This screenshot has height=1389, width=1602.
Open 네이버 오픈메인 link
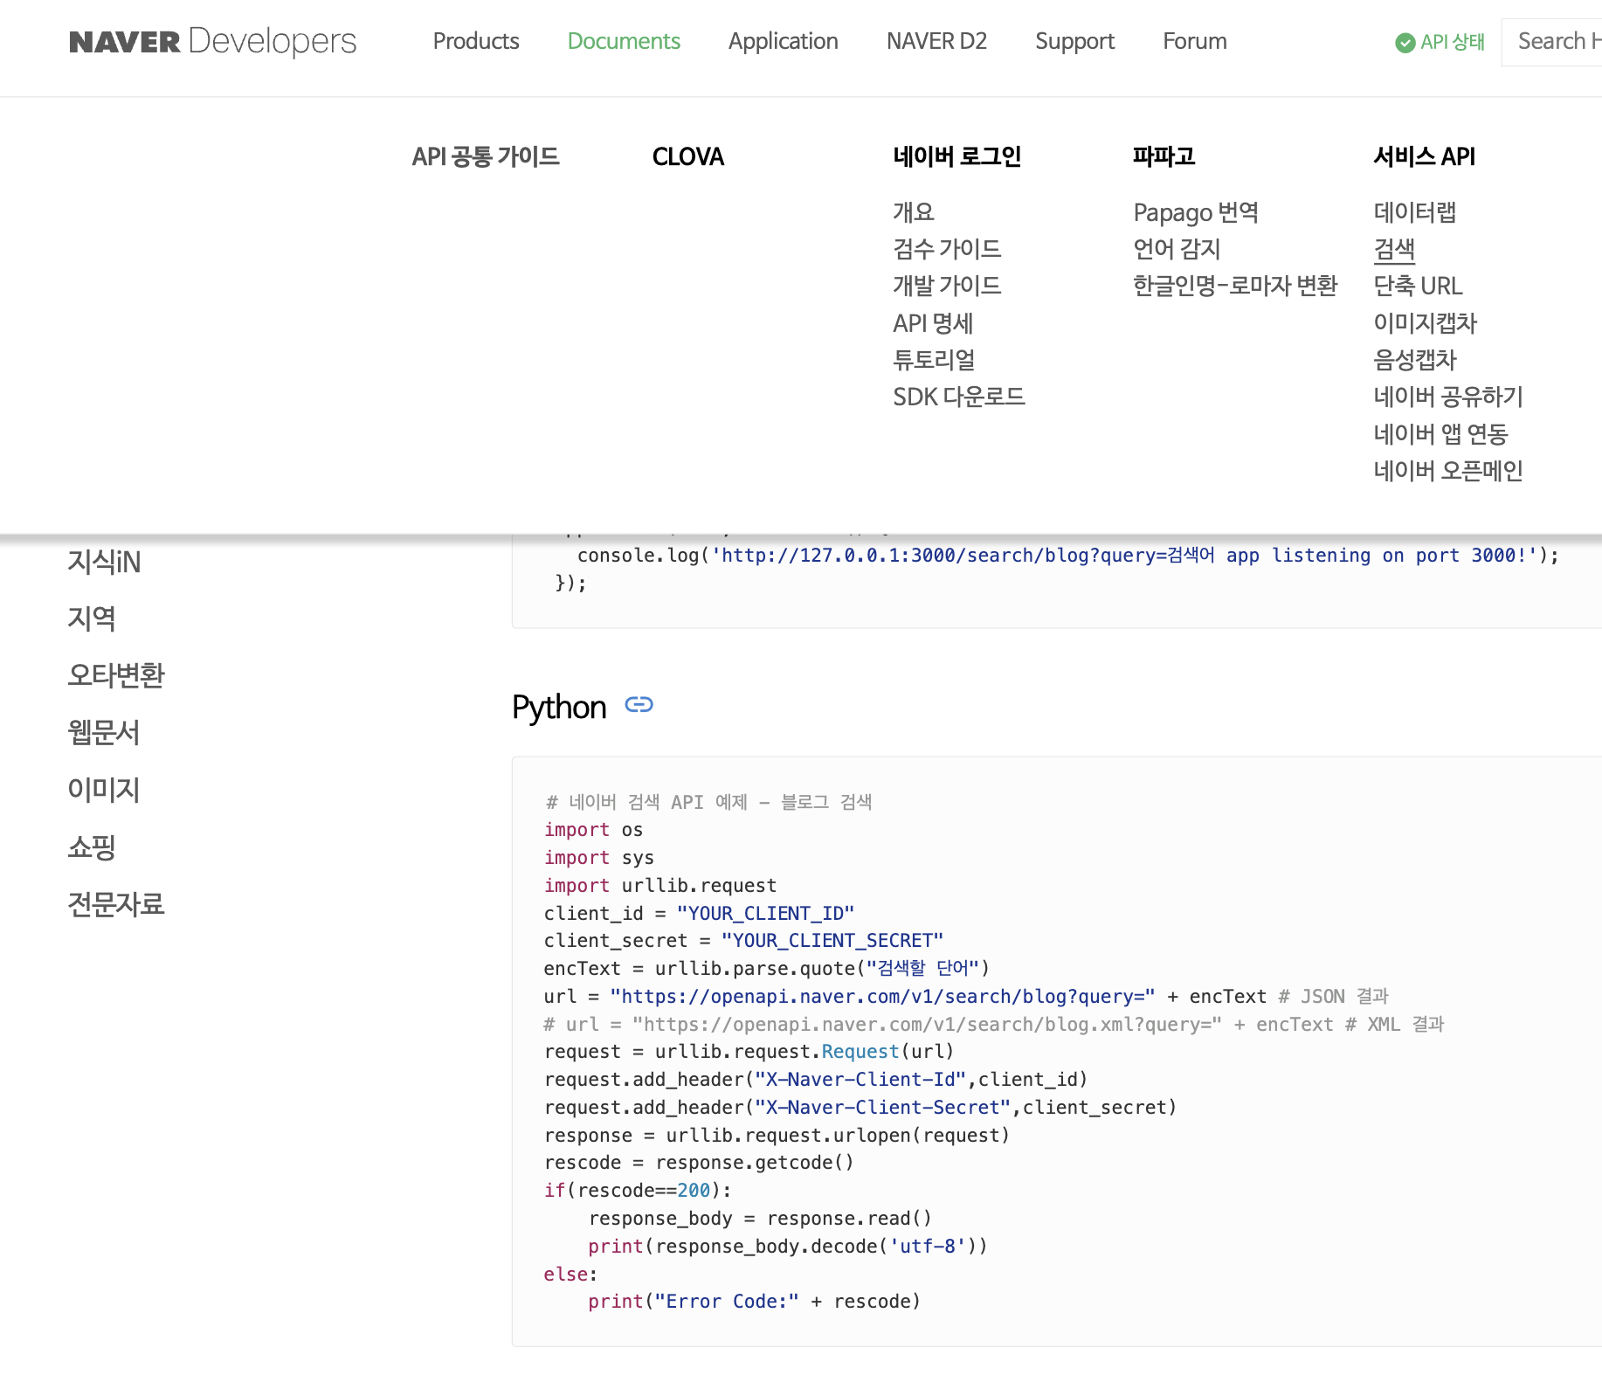coord(1447,471)
